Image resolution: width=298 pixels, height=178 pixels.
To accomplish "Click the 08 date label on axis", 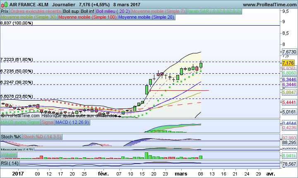I will (x=200, y=174).
